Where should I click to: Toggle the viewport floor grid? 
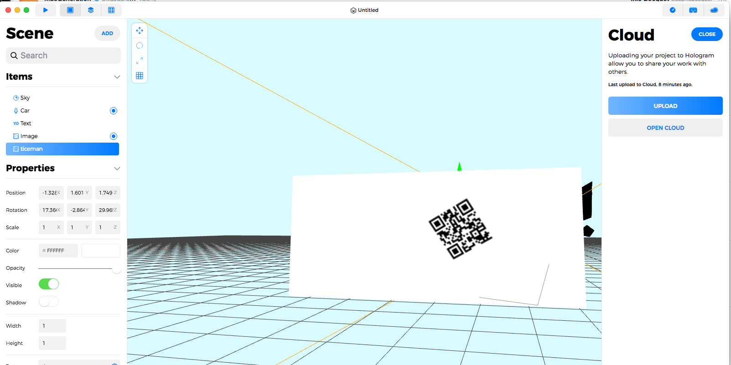point(140,76)
